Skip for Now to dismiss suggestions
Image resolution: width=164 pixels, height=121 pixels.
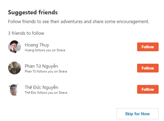[x=137, y=114]
